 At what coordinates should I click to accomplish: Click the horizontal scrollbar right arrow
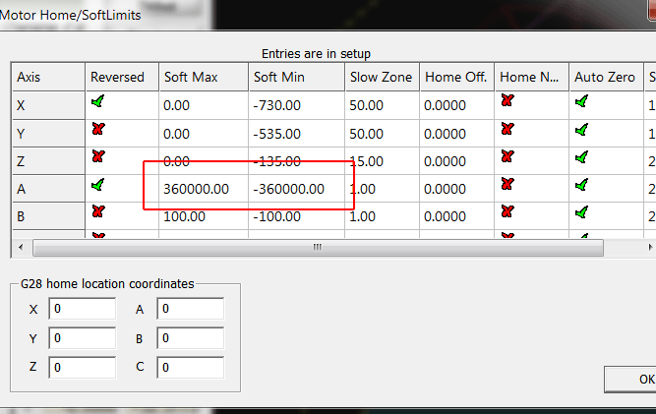(648, 248)
